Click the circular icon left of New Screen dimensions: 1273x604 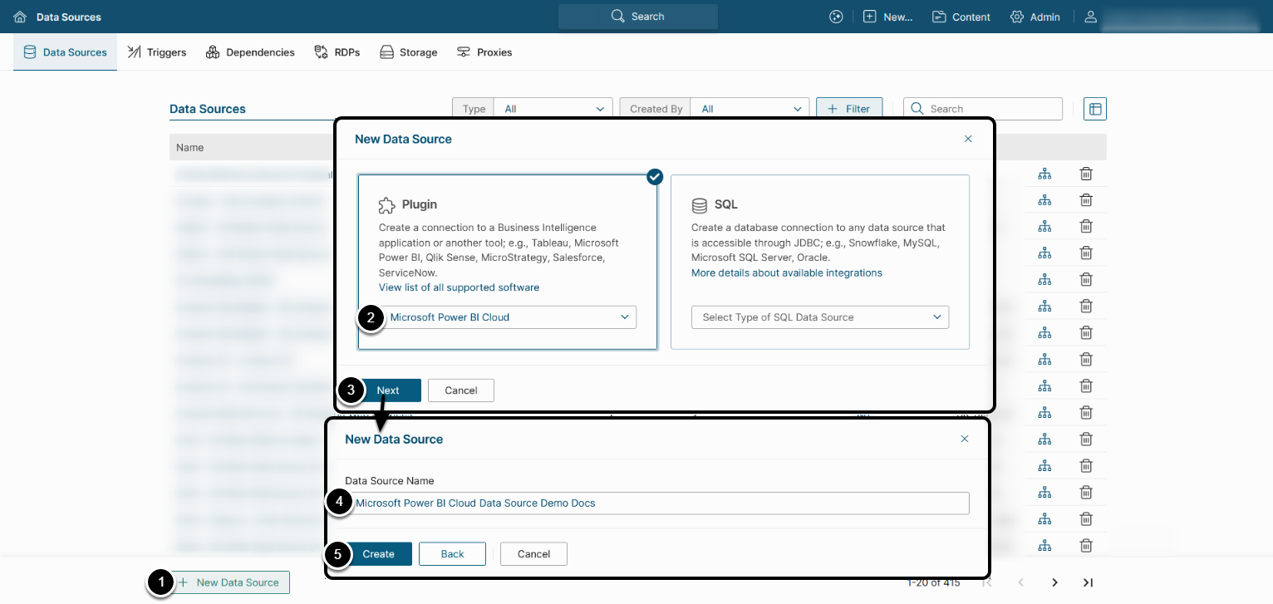coord(836,17)
